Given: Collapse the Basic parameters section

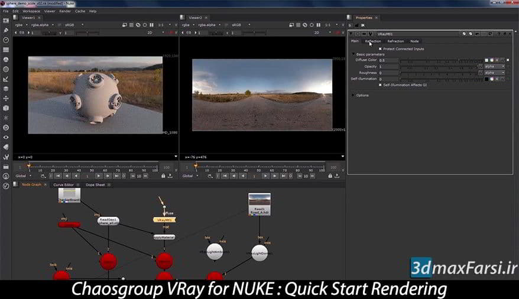Looking at the screenshot, I should [x=353, y=54].
